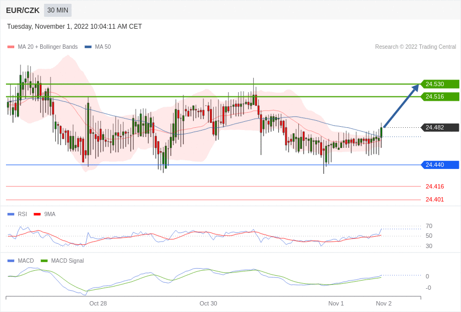Click the MACD legend label
461x312 pixels.
coord(26,261)
